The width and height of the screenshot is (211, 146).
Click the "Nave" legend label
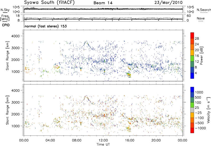click(201, 18)
